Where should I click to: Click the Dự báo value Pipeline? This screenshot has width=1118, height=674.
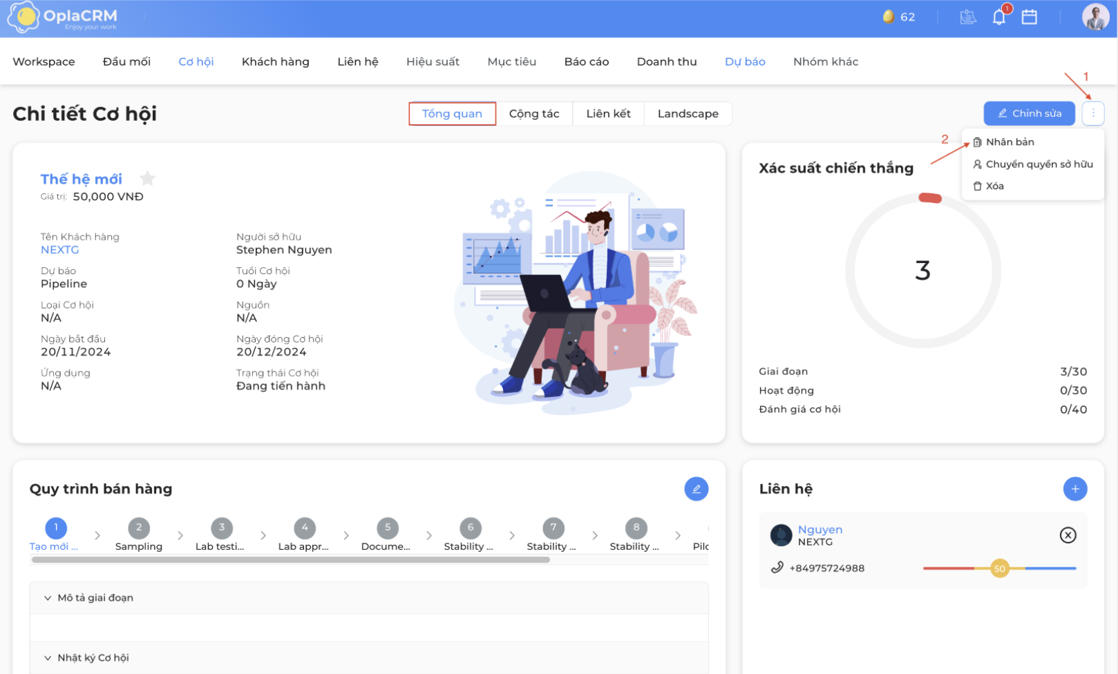point(64,284)
